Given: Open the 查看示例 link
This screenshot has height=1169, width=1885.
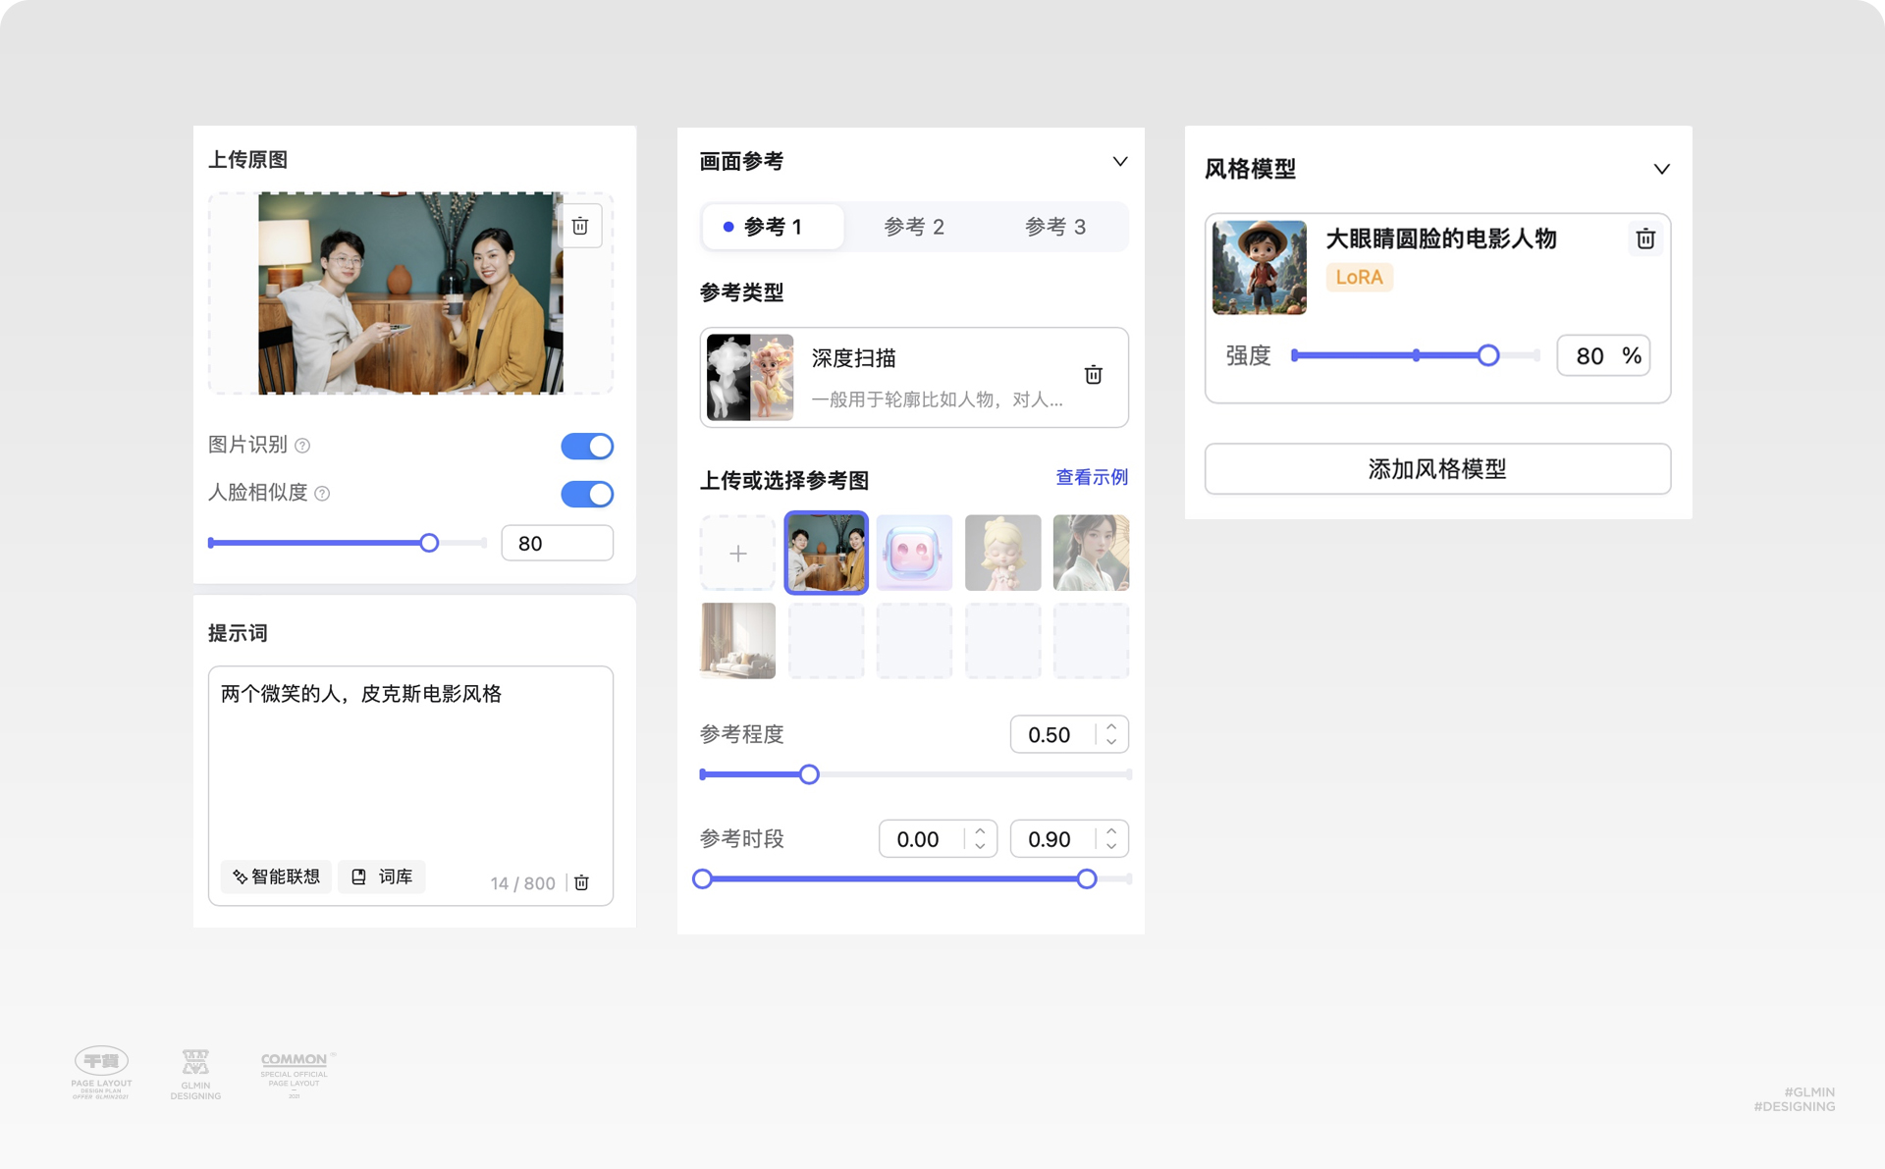Looking at the screenshot, I should [1091, 477].
